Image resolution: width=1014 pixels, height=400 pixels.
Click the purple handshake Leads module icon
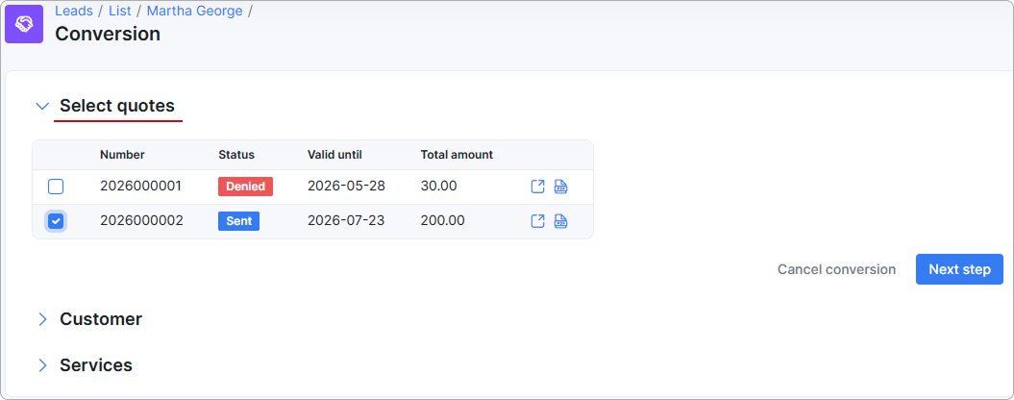pos(24,25)
